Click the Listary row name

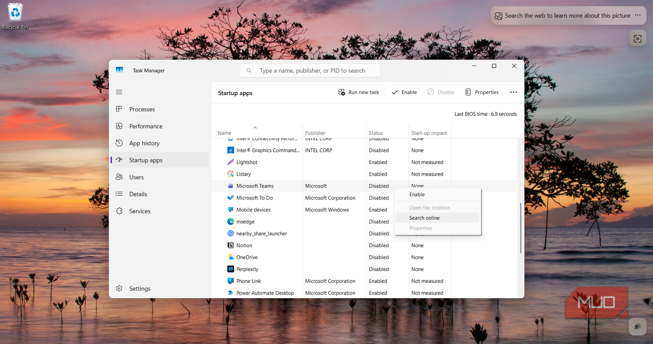click(243, 174)
